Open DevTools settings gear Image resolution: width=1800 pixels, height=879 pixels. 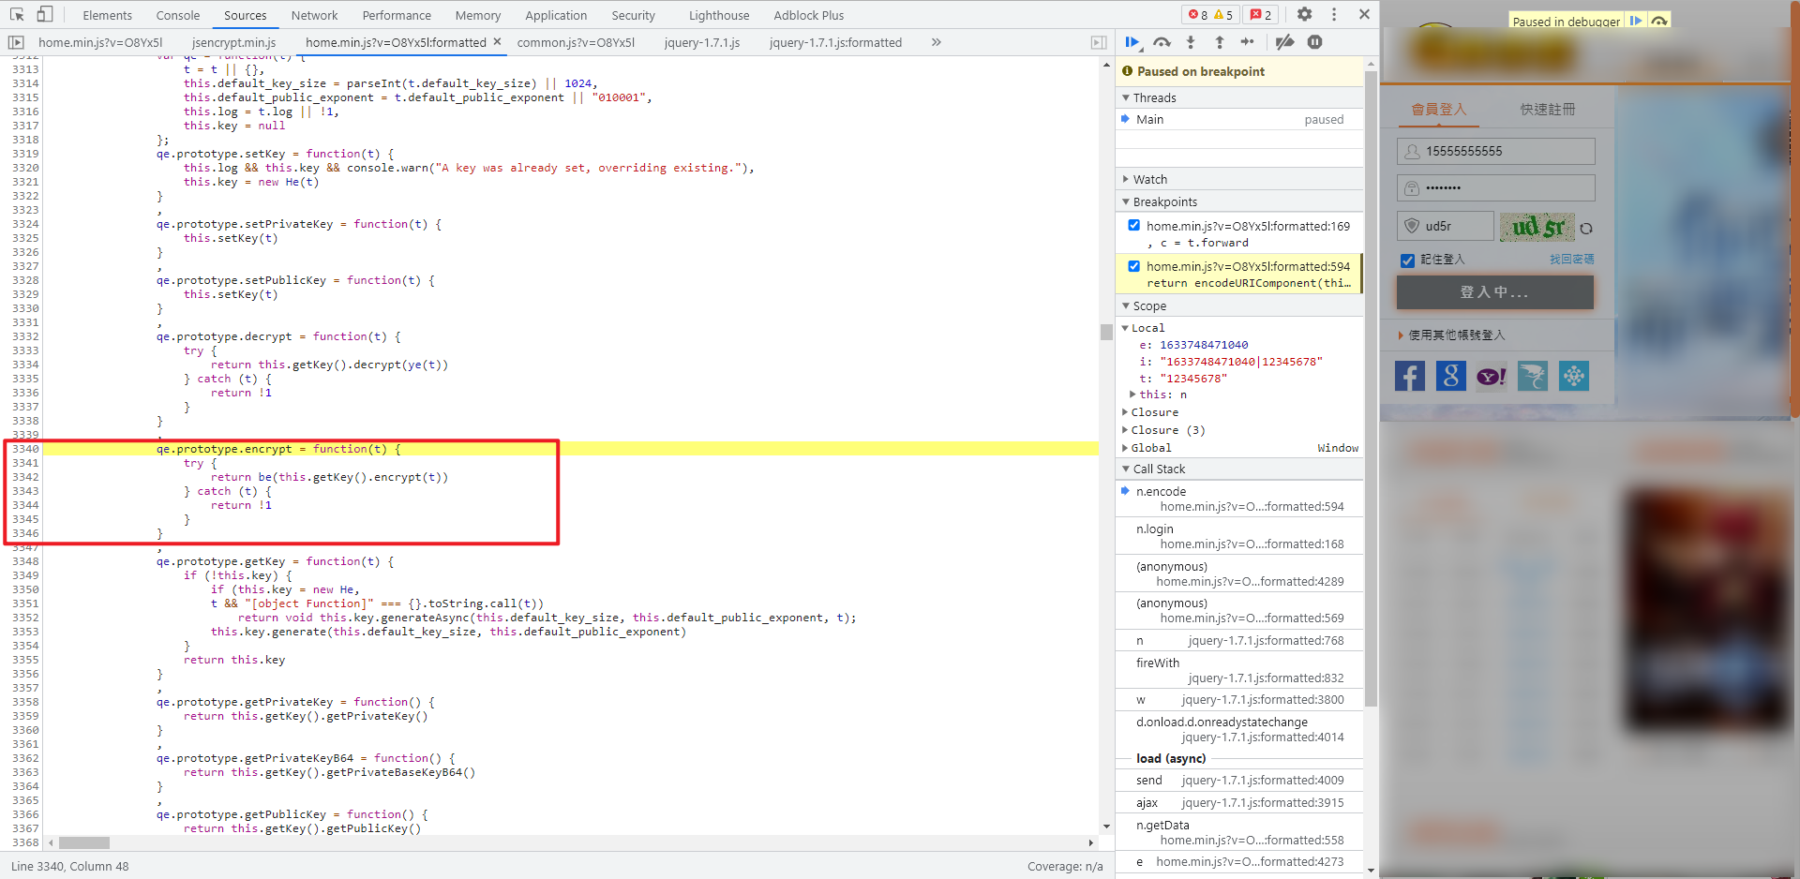pos(1304,14)
